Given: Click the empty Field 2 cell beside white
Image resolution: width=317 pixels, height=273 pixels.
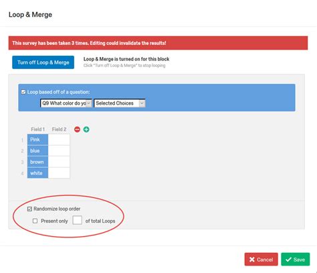Looking at the screenshot, I should [x=59, y=173].
